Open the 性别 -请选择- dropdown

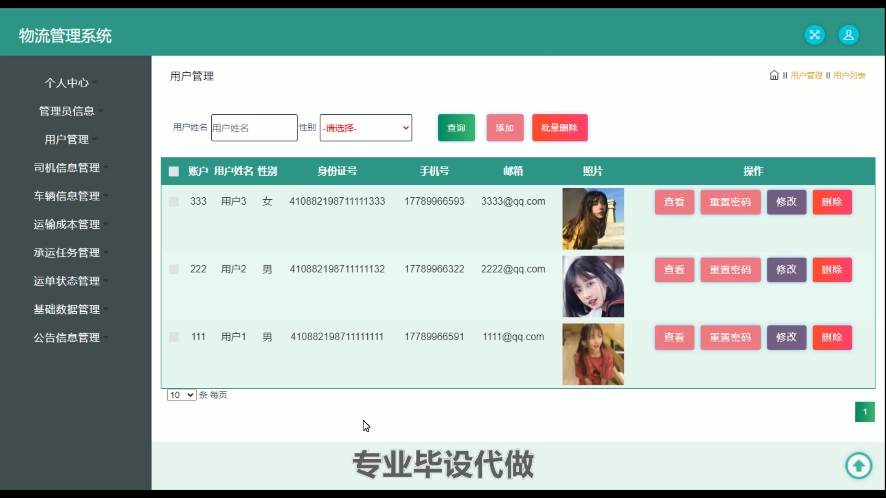pos(365,128)
